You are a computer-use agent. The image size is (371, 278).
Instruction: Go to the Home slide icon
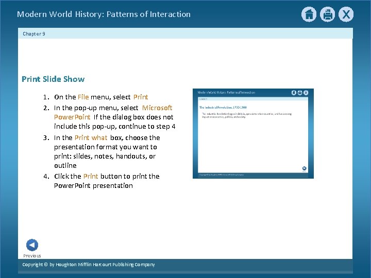(309, 14)
